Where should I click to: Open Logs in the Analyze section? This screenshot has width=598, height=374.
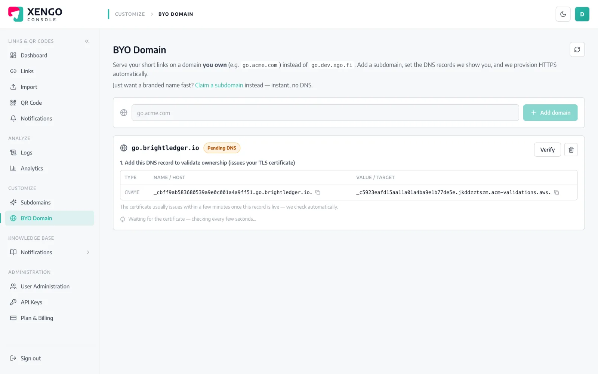49,153
